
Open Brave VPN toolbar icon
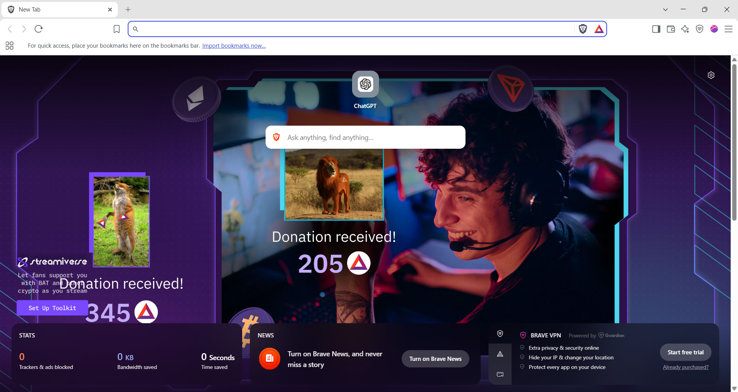tap(700, 29)
